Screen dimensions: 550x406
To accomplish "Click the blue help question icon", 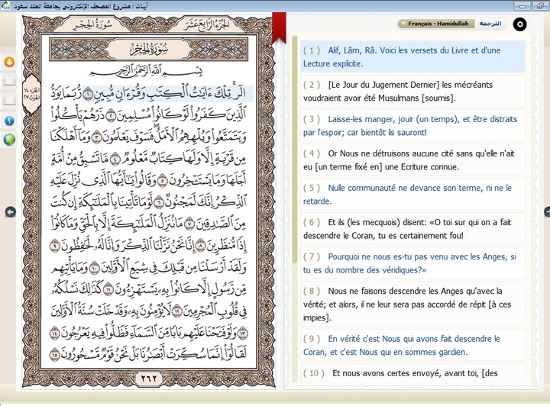I will (9, 121).
